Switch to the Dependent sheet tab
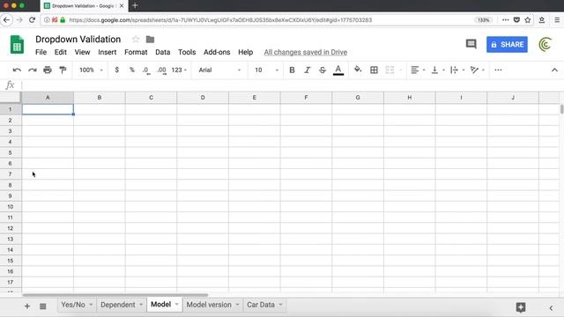564x317 pixels. pyautogui.click(x=117, y=305)
